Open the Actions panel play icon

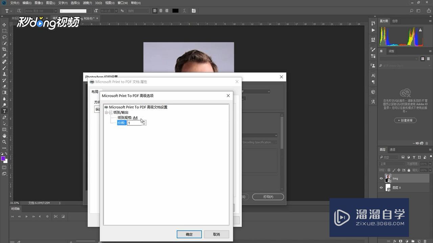373,30
